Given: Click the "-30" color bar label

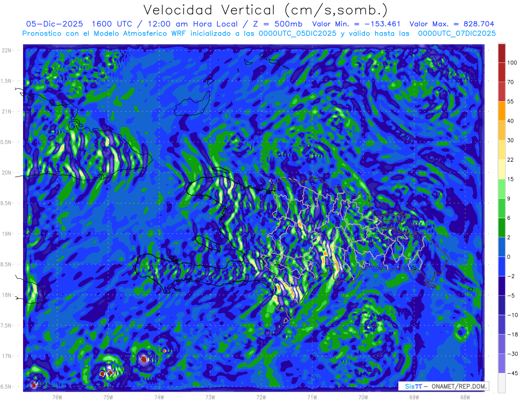Looking at the screenshot, I should coord(512,353).
